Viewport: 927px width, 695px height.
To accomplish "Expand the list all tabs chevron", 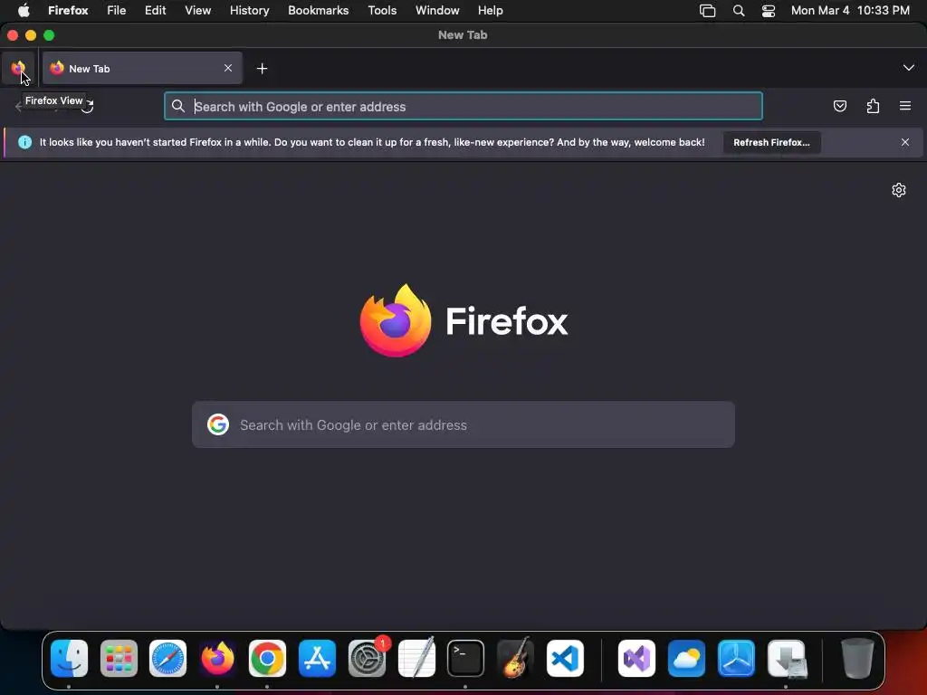I will click(x=909, y=67).
